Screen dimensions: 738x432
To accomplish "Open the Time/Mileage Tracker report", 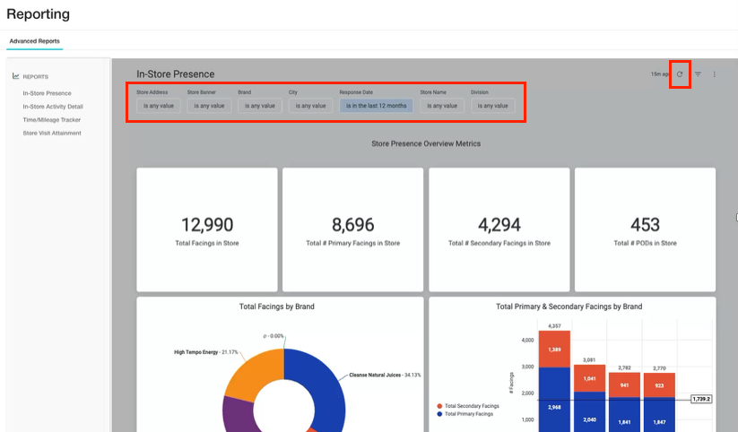I will pyautogui.click(x=52, y=119).
